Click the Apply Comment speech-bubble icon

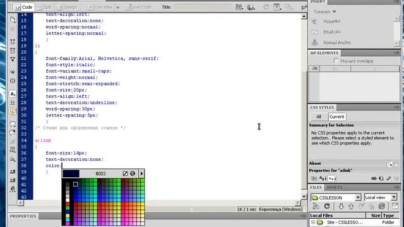click(13, 124)
